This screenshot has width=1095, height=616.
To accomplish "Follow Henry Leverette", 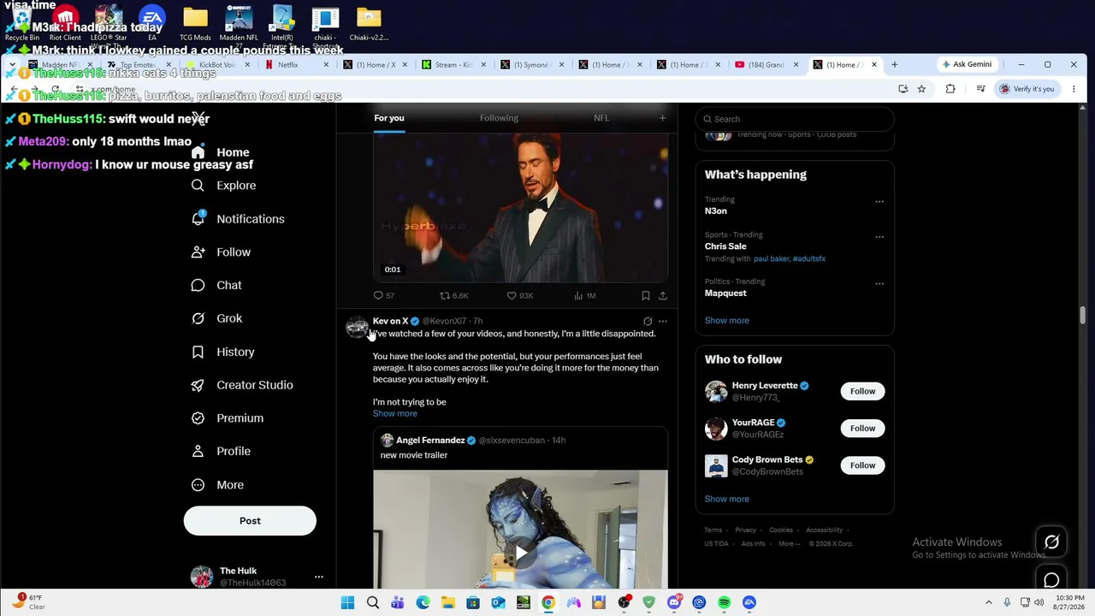I will (862, 392).
